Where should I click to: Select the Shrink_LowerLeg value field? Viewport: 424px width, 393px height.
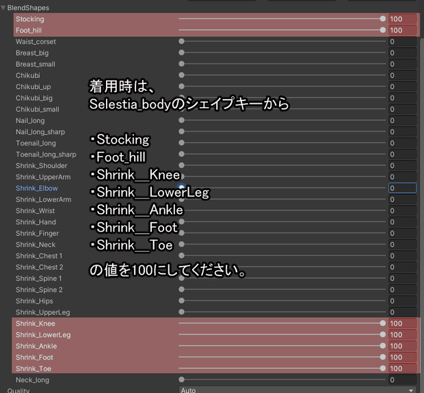tap(402, 335)
